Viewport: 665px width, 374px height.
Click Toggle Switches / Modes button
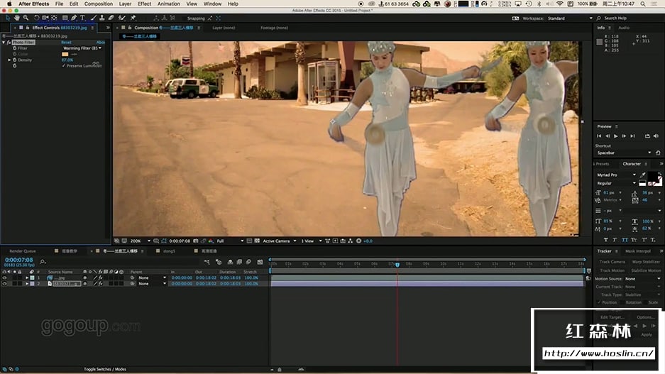click(105, 369)
